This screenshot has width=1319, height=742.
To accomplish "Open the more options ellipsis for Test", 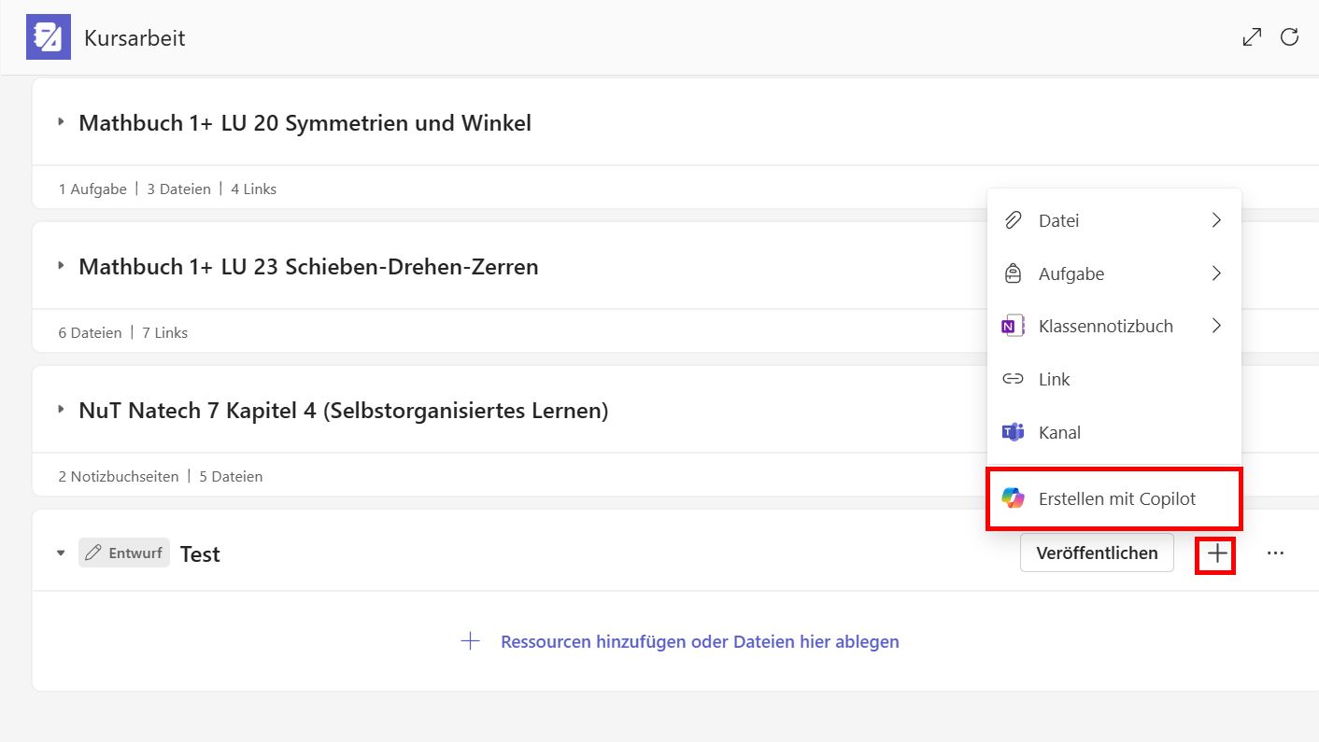I will (x=1275, y=553).
